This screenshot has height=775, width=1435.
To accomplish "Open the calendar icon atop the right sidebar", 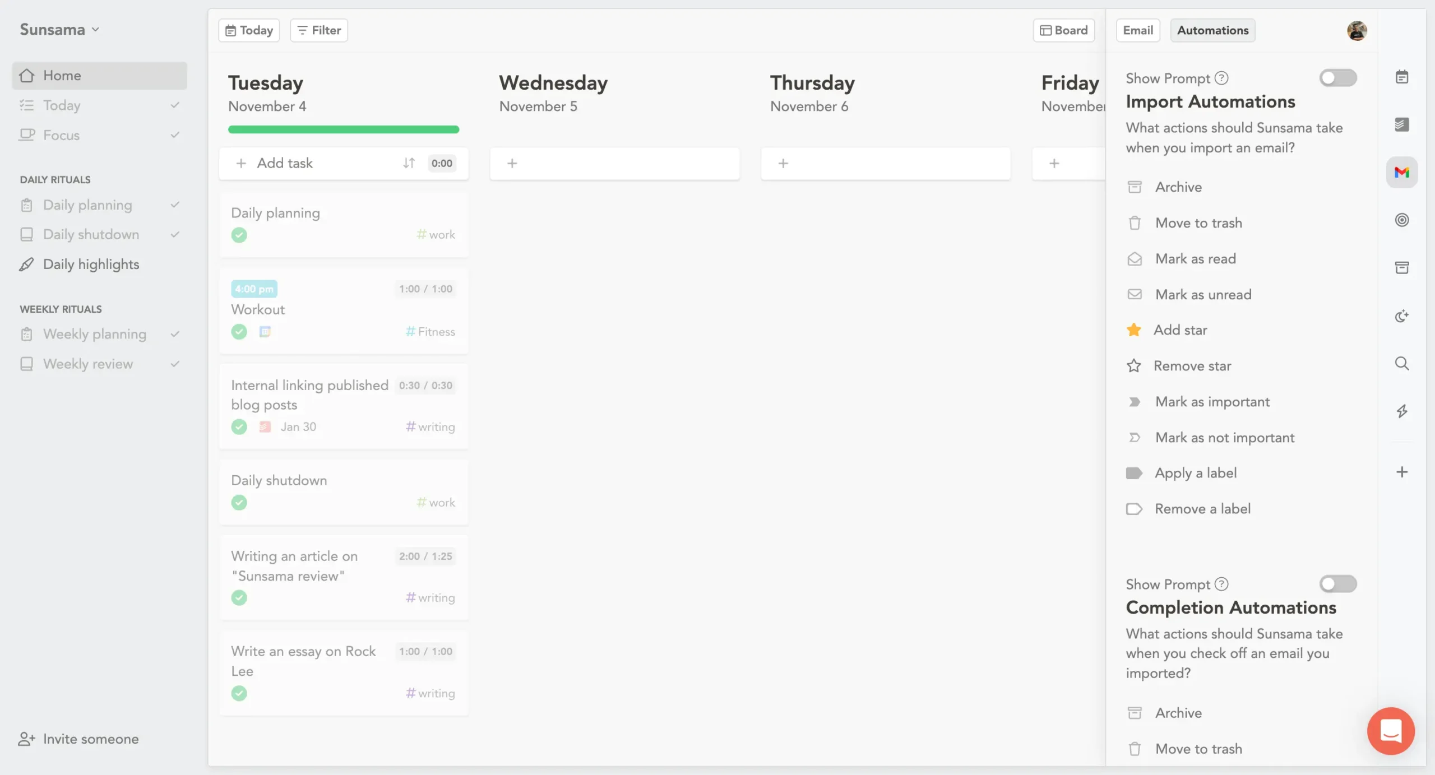I will point(1402,77).
